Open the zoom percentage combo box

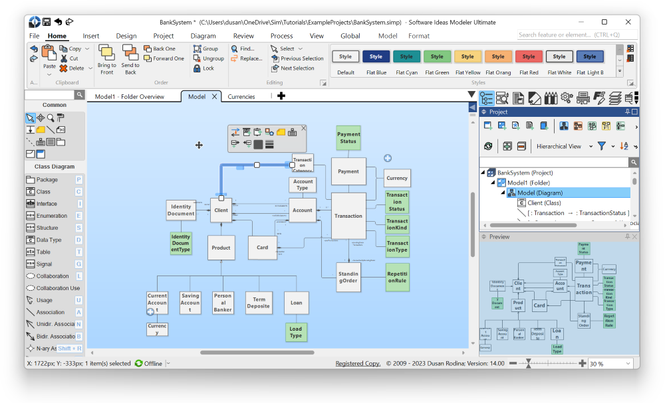[x=628, y=364]
